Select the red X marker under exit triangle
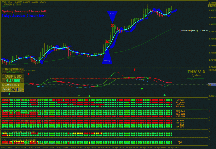Image resolution: width=216 pixels, height=149 pixels. coord(112,25)
